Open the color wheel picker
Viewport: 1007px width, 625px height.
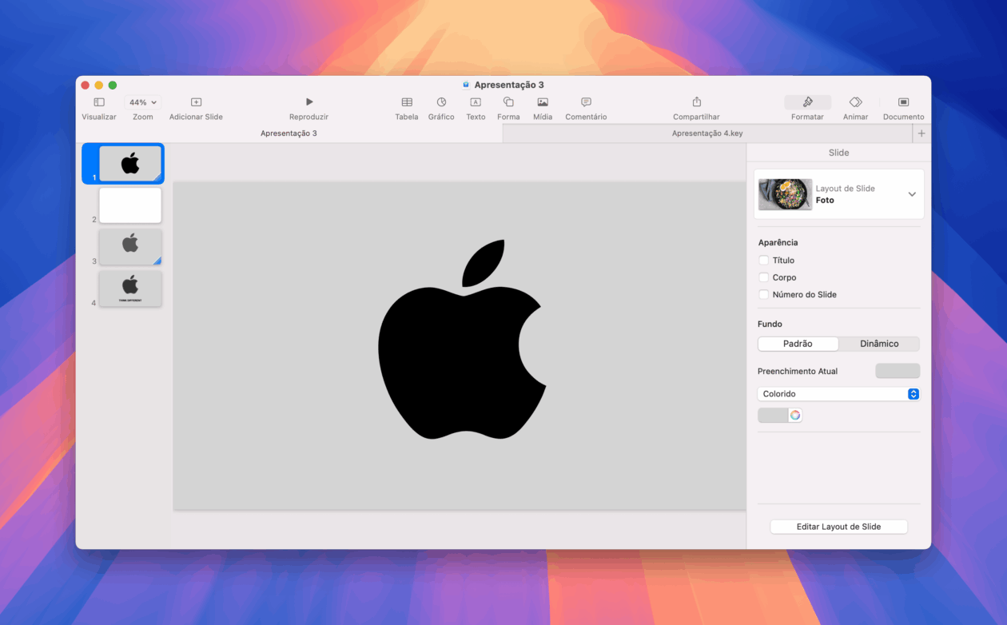tap(795, 415)
